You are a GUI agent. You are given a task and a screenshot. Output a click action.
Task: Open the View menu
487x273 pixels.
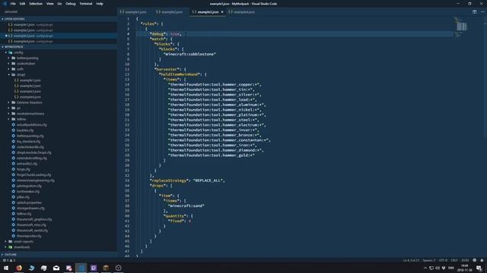click(x=49, y=4)
